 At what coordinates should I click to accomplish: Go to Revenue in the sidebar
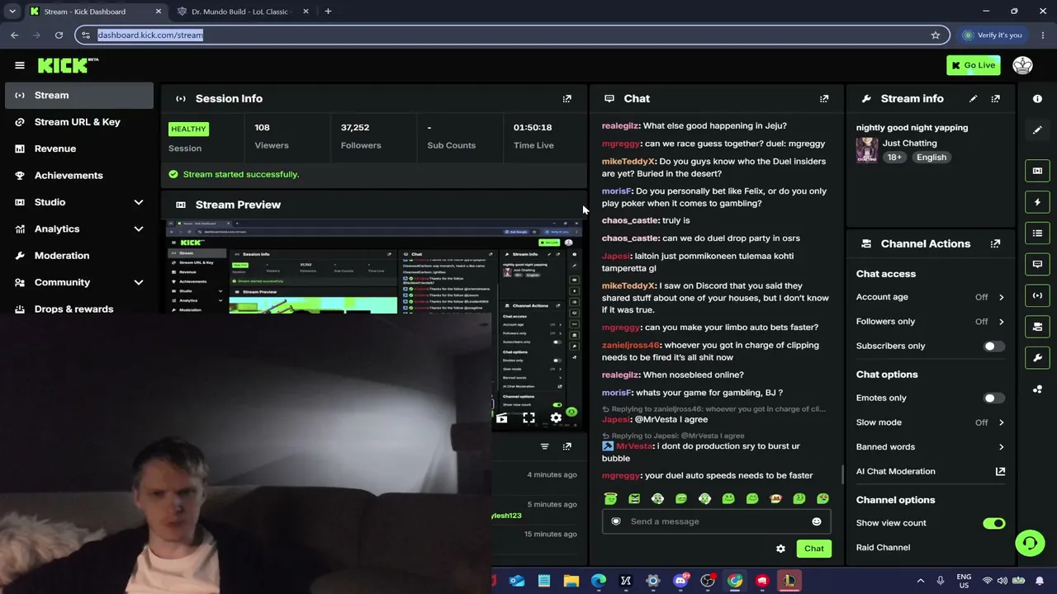click(79, 148)
